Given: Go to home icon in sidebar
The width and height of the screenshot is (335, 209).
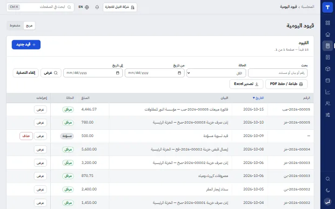Looking at the screenshot, I should [x=328, y=34].
